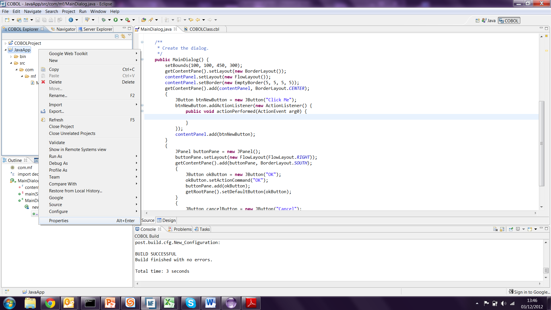Click the Sign in to Google link

(x=531, y=292)
